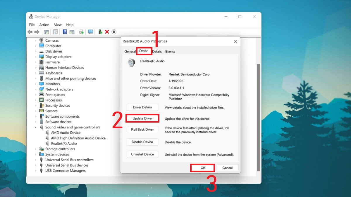
Task: Select AMD High Definition Audio Device
Action: 78,138
